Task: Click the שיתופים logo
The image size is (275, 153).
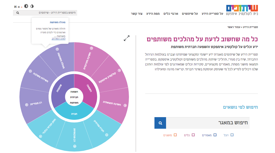Action: (x=242, y=10)
